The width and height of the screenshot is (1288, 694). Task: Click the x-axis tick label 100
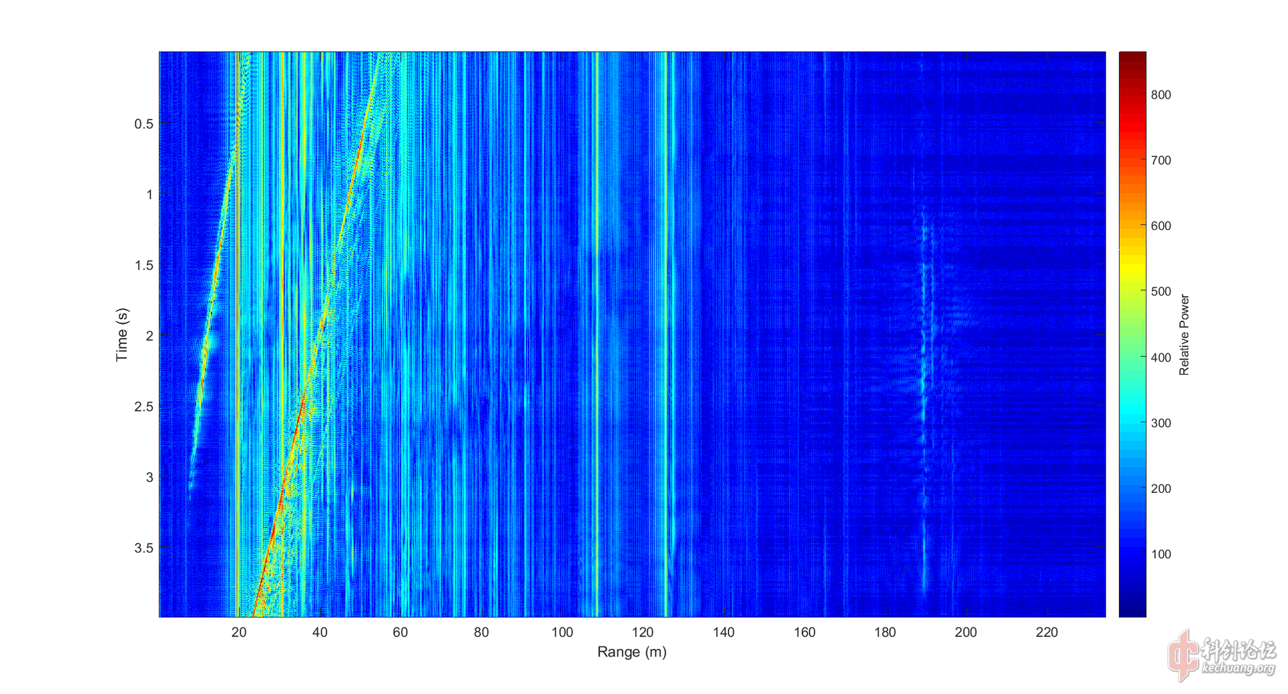click(561, 632)
